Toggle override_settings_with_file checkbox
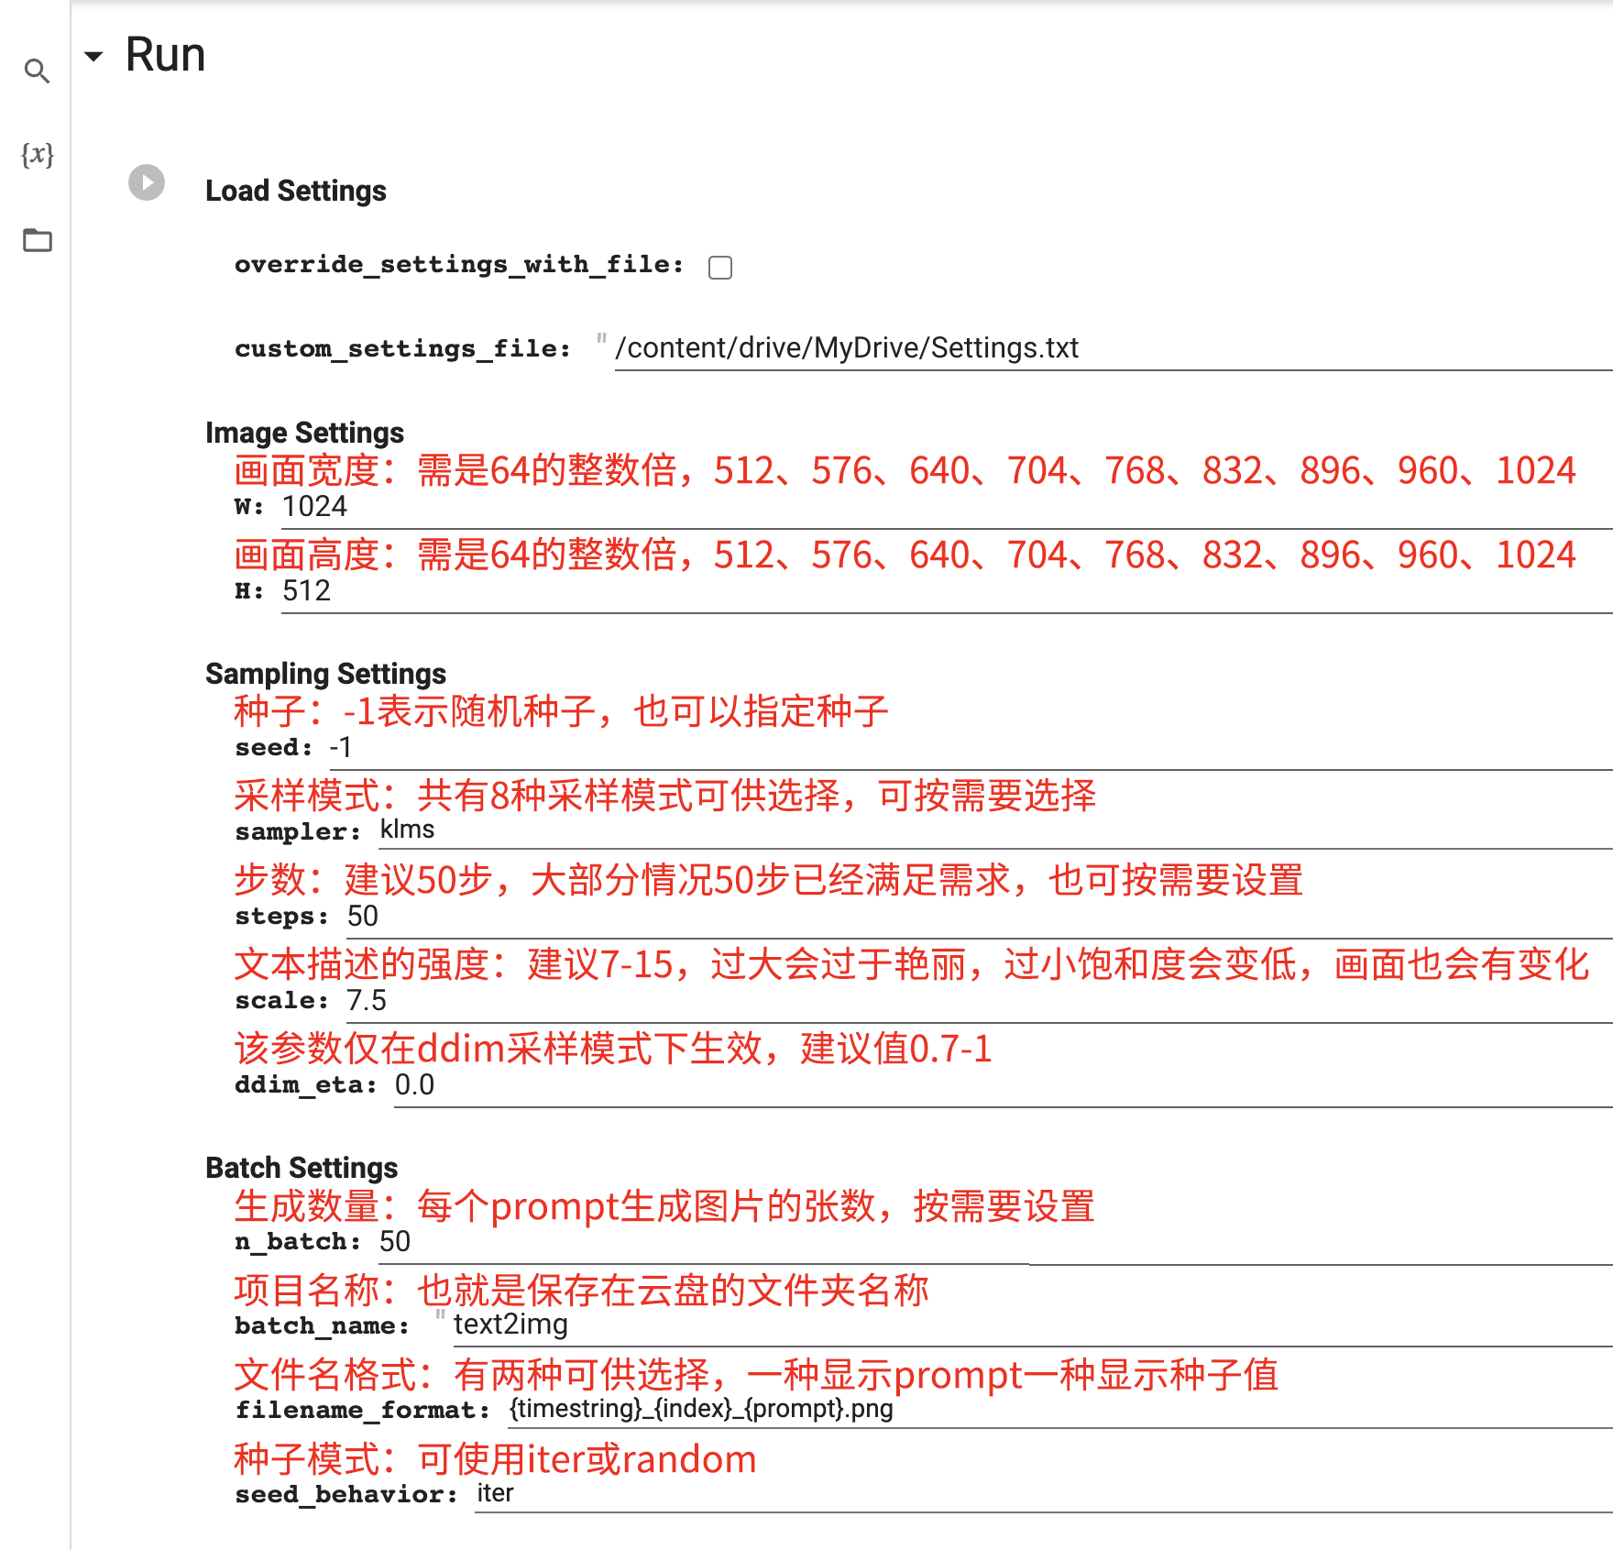 (x=720, y=267)
